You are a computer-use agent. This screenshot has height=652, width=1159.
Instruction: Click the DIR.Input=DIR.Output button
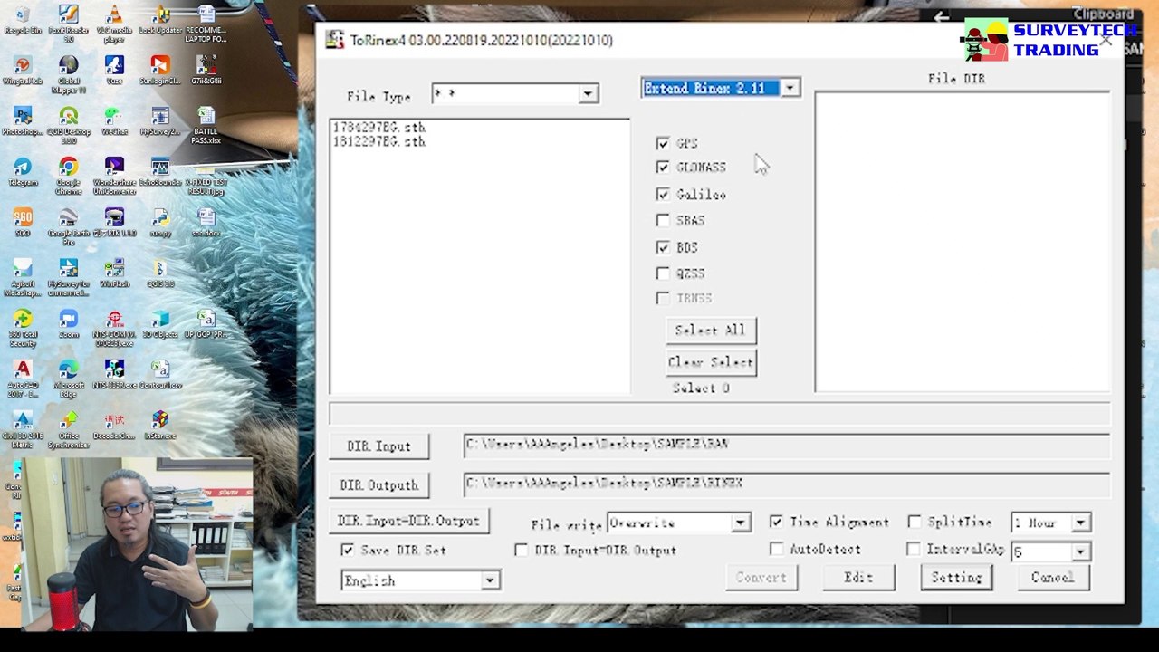(x=408, y=522)
